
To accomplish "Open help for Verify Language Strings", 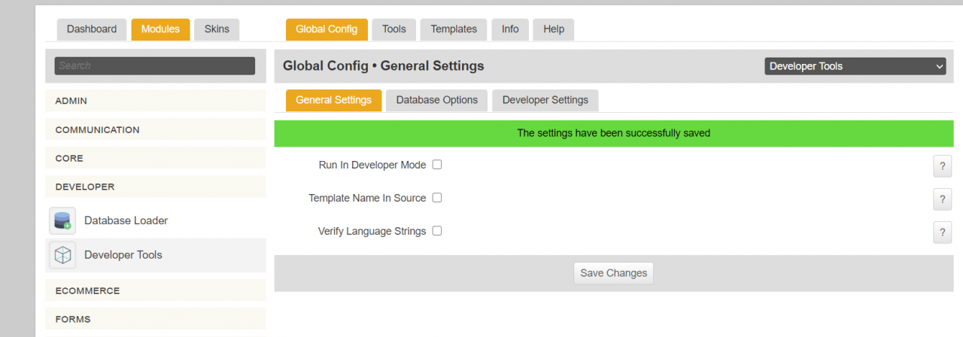I will coord(942,232).
